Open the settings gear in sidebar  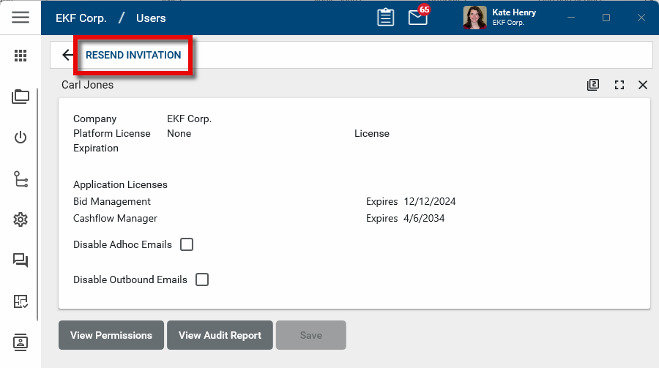tap(21, 219)
